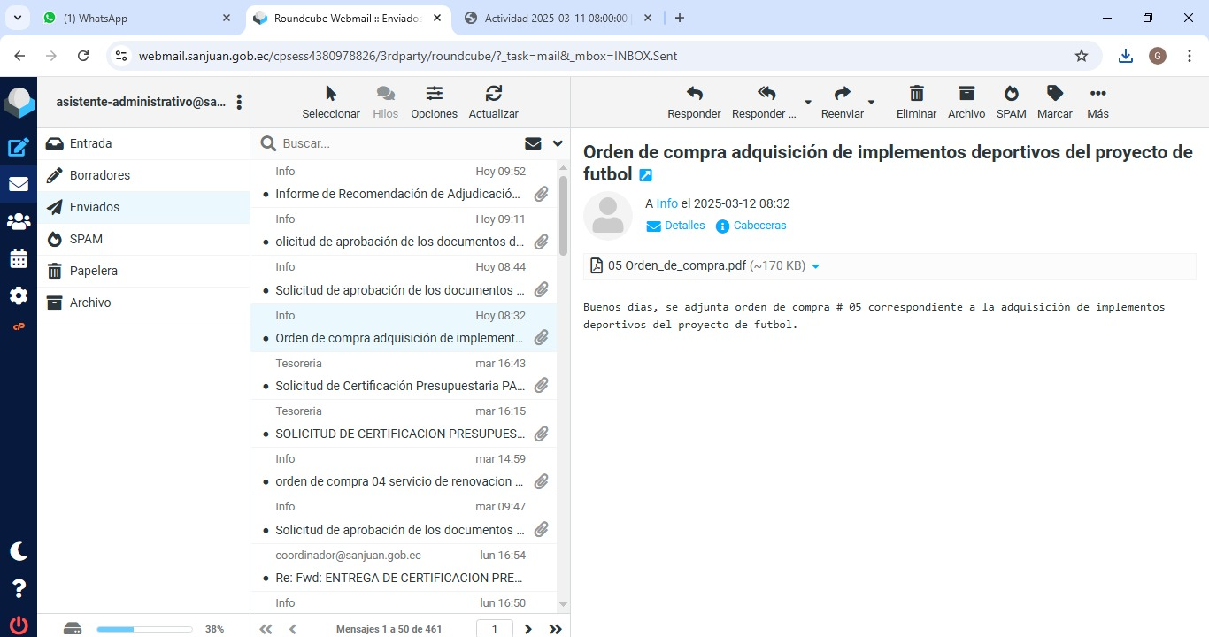Toggle unread filter envelope in search bar
Image resolution: width=1209 pixels, height=637 pixels.
(x=533, y=143)
